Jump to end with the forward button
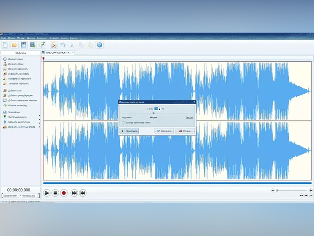 tap(83, 193)
